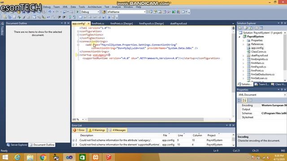287x161 pixels.
Task: Collapse the connectionStrings element outline
Action: 78,42
